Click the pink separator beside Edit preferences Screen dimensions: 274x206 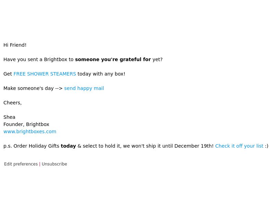pyautogui.click(x=40, y=164)
